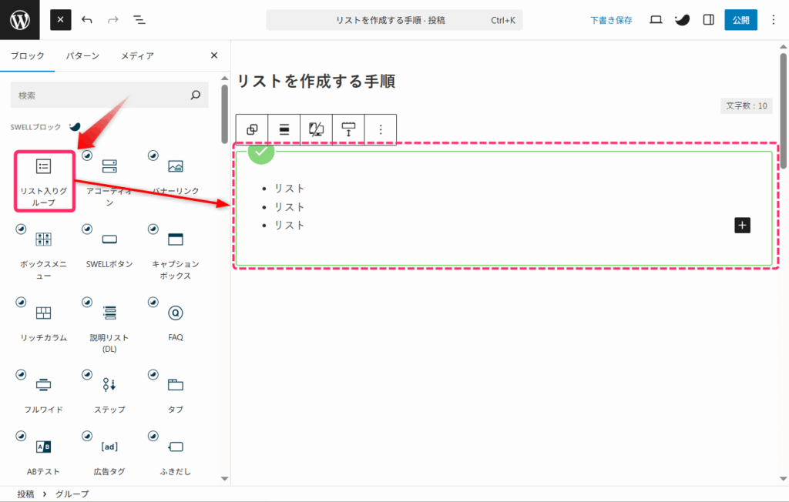
Task: Open the SWELL settings icon in header
Action: [682, 19]
